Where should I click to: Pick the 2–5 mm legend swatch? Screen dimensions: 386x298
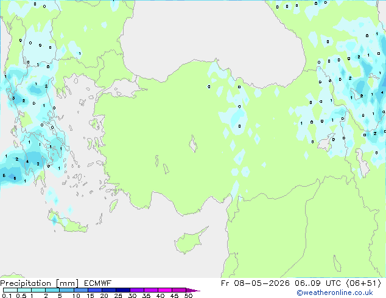(x=52, y=290)
